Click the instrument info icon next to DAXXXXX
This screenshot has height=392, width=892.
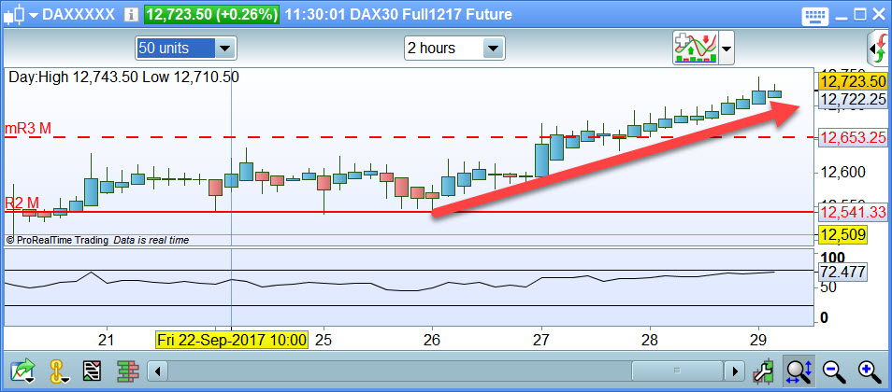pos(131,15)
